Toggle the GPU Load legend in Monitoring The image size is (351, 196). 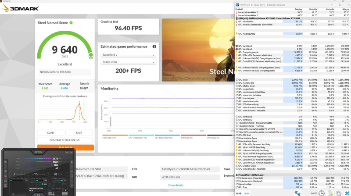[193, 136]
